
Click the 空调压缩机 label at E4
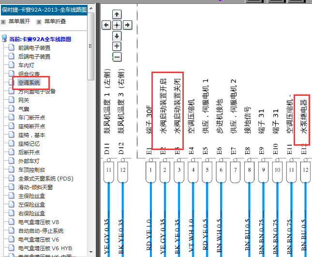191,116
